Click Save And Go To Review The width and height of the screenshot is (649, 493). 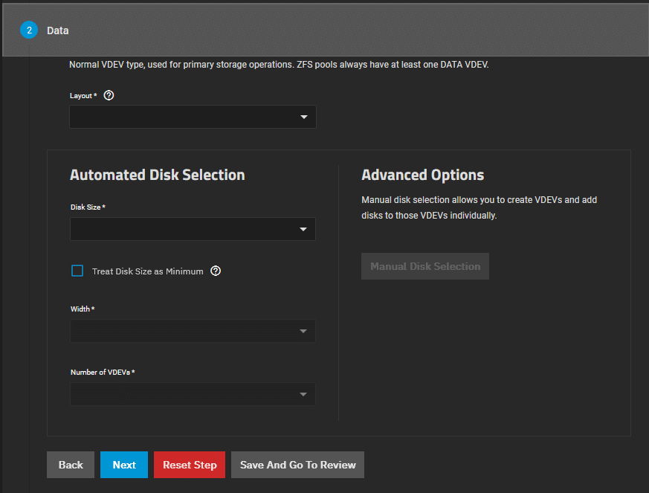pos(297,465)
